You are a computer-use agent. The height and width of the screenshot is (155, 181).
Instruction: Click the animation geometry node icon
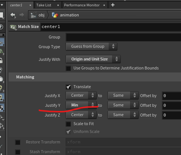(x=55, y=15)
